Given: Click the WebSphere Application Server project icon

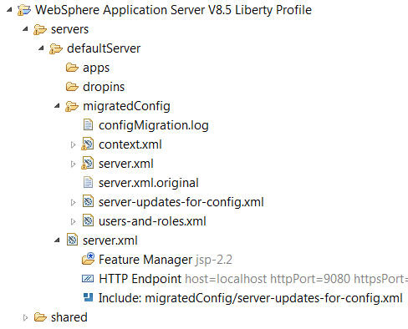Looking at the screenshot, I should point(24,10).
